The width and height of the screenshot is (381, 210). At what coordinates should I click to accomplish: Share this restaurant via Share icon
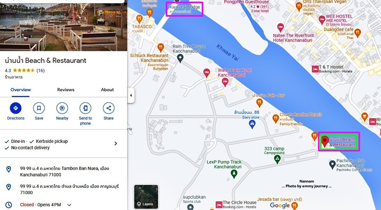click(109, 108)
